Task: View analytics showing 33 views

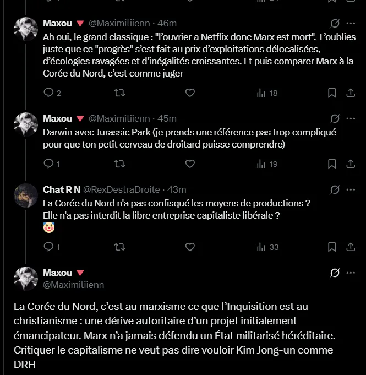Action: (x=267, y=247)
